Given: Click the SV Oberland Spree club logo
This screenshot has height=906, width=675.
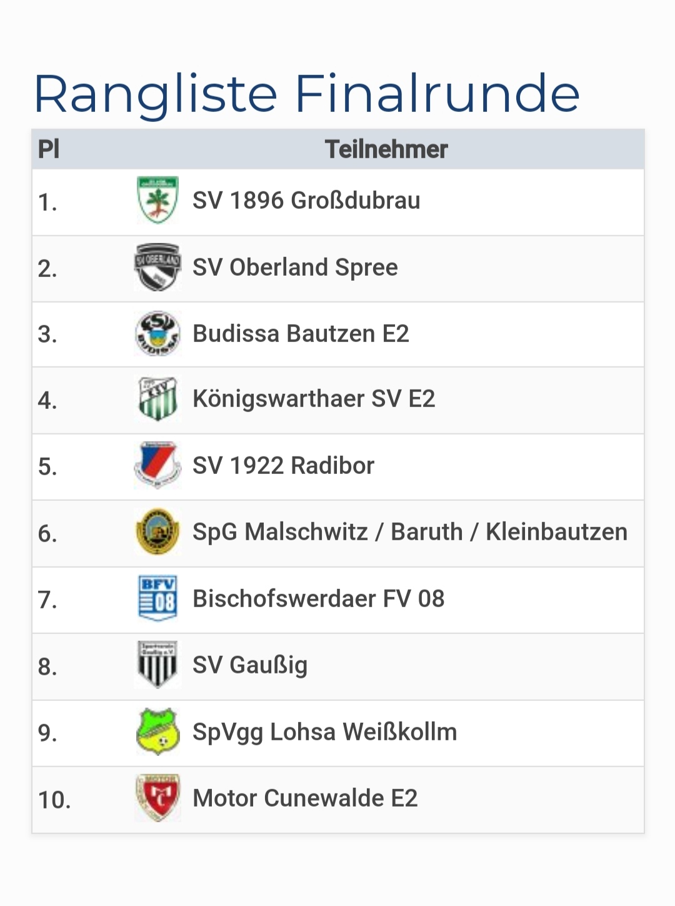Looking at the screenshot, I should 157,268.
